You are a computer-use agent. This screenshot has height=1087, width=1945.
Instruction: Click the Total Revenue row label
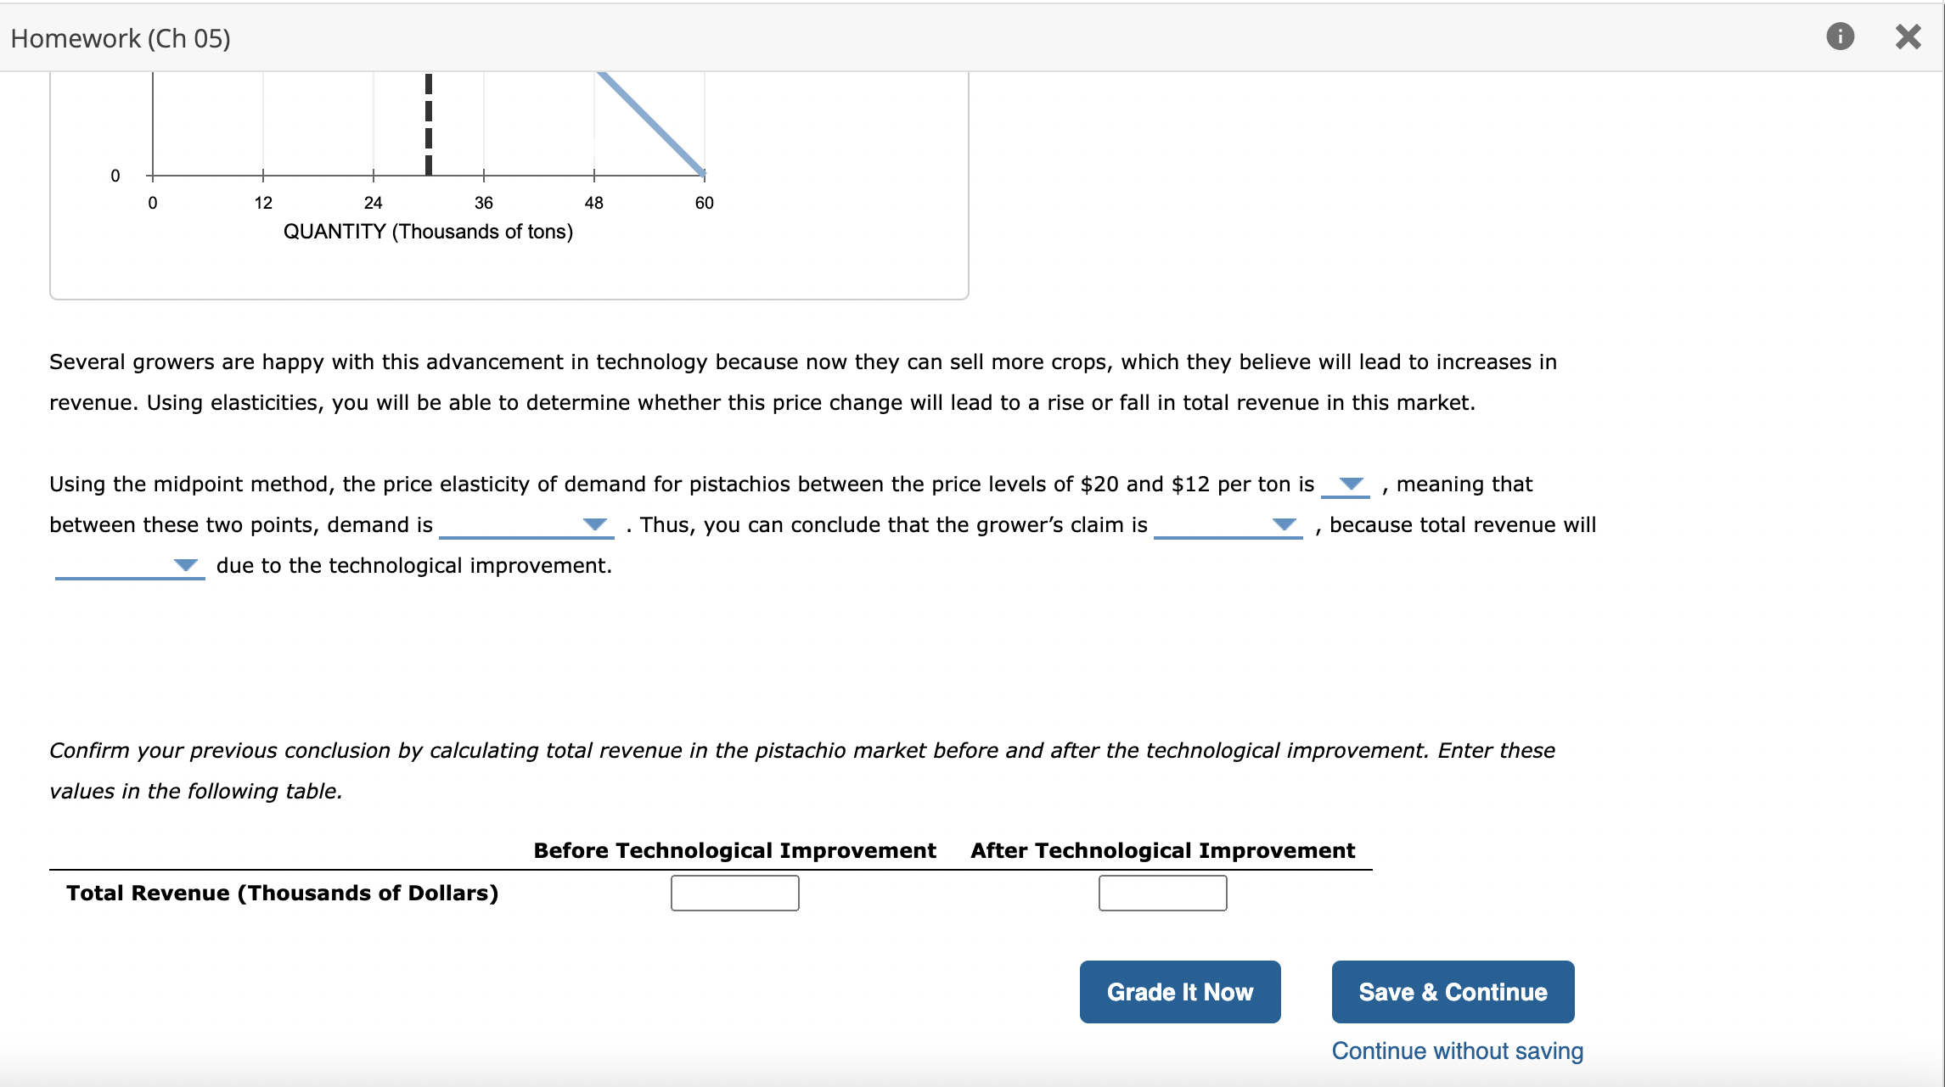283,892
